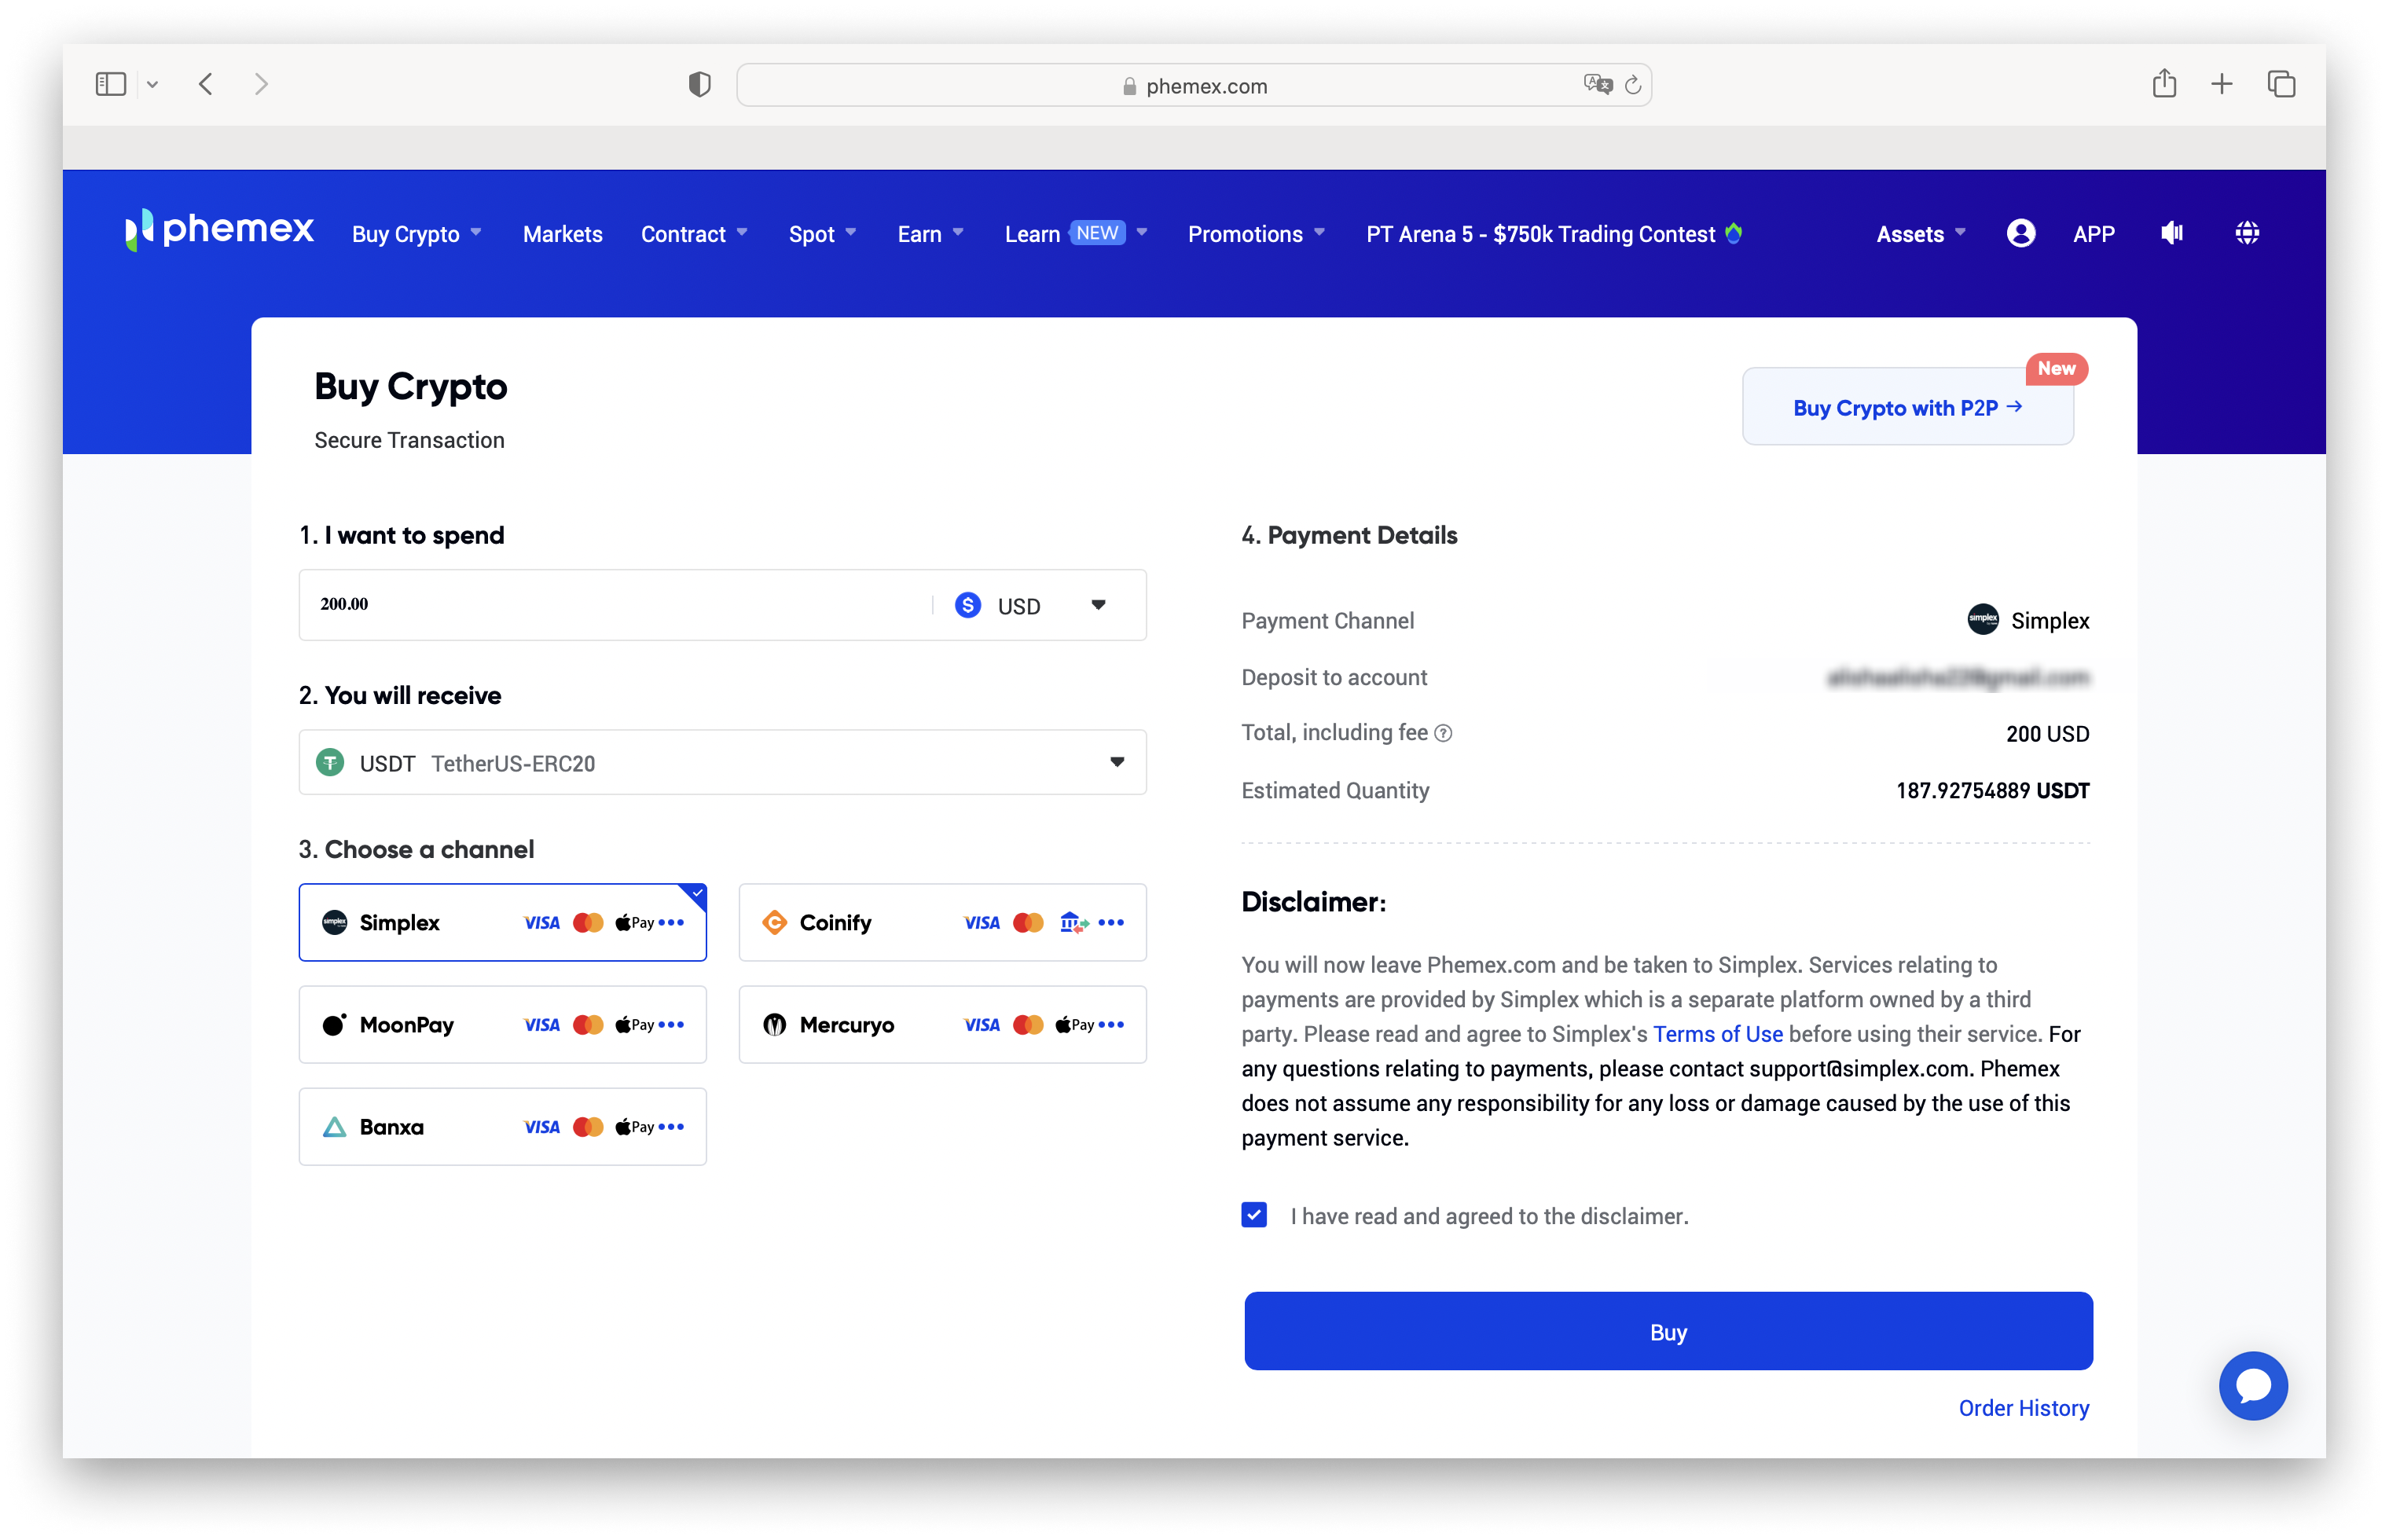The height and width of the screenshot is (1540, 2389).
Task: Click the 200 USD total value
Action: click(x=2047, y=733)
